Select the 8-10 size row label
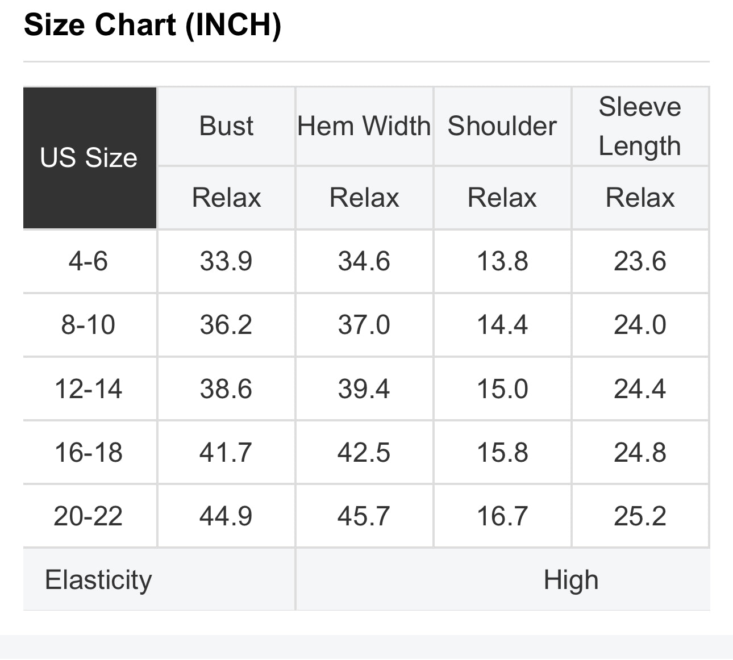 [90, 325]
